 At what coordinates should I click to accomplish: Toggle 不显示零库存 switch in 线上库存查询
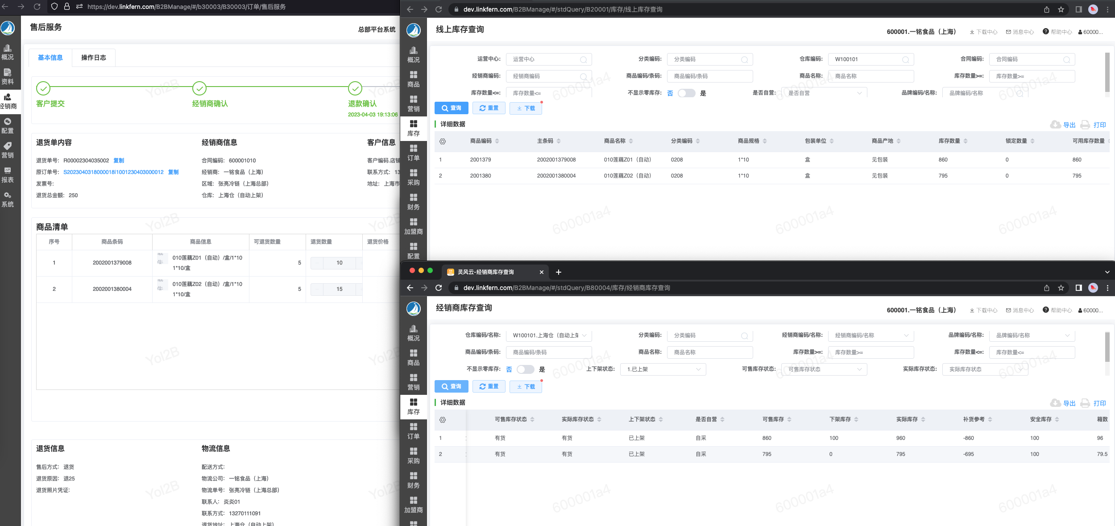(x=686, y=93)
